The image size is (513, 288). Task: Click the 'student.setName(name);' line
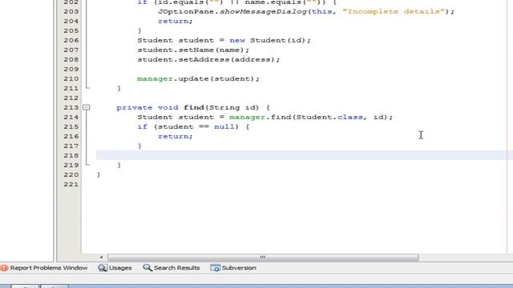193,50
